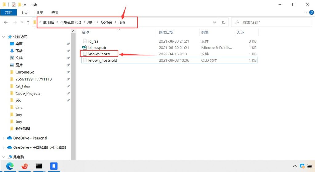Navigate to Coffee in the breadcrumb
The height and width of the screenshot is (172, 315).
pyautogui.click(x=106, y=22)
